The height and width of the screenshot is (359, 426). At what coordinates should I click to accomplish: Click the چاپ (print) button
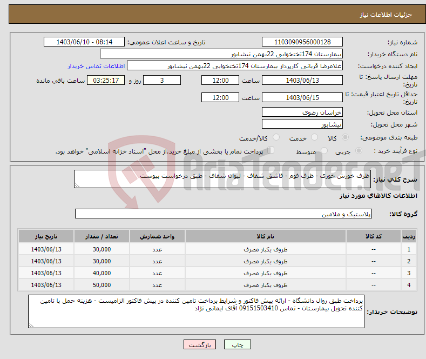click(x=237, y=344)
